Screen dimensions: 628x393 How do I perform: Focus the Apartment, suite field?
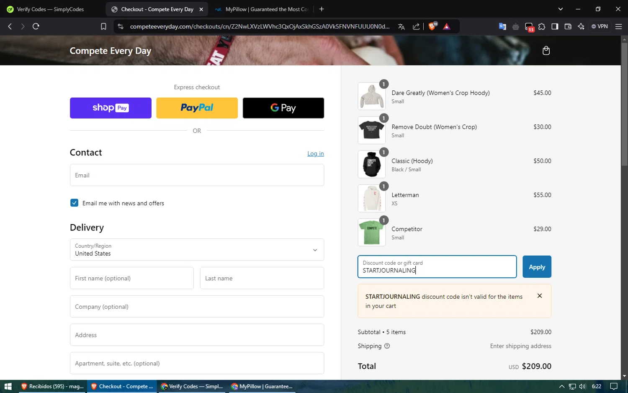pyautogui.click(x=197, y=363)
